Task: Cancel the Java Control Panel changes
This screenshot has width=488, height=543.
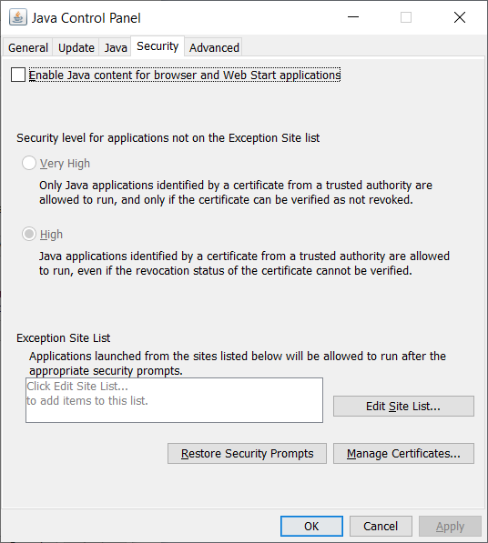Action: pos(381,526)
